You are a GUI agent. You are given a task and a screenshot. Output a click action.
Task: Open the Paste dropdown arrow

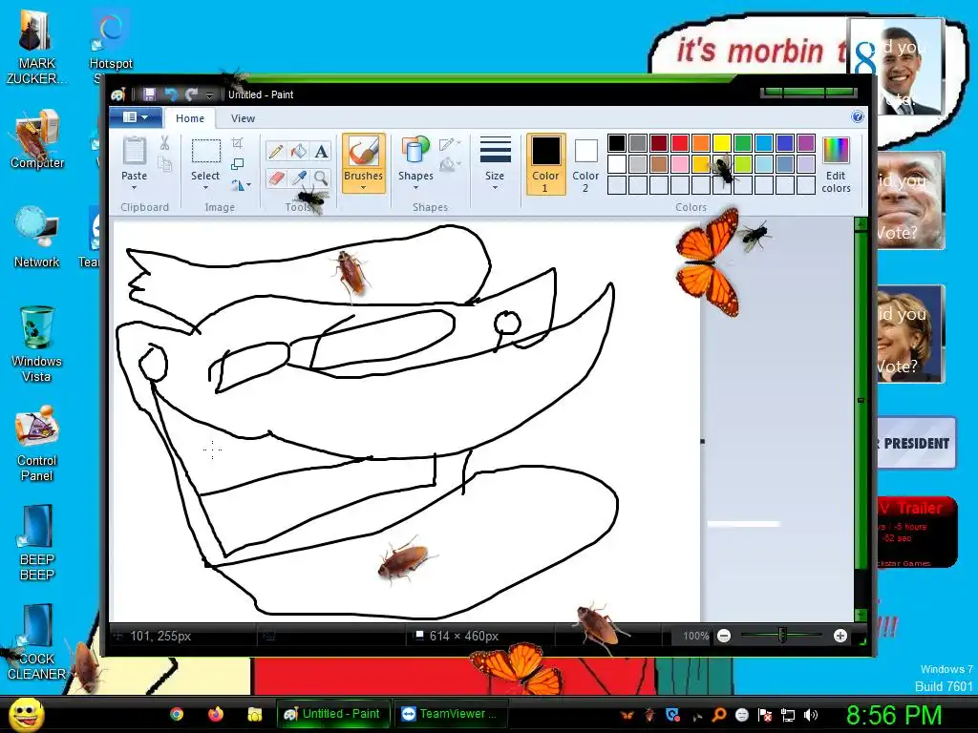click(x=134, y=188)
